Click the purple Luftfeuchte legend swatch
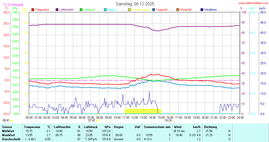 tap(57, 10)
